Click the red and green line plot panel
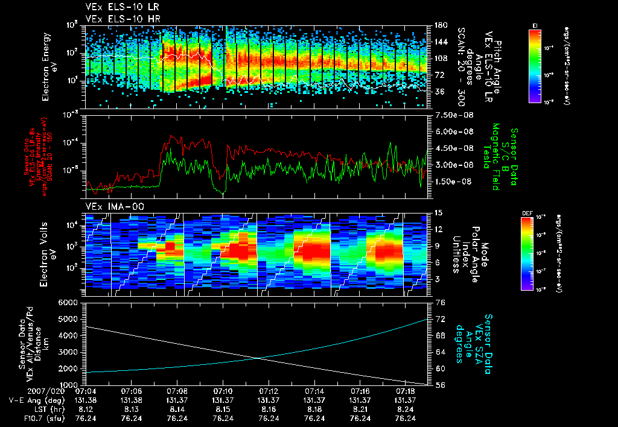Viewport: 618px width, 427px height. [x=256, y=157]
